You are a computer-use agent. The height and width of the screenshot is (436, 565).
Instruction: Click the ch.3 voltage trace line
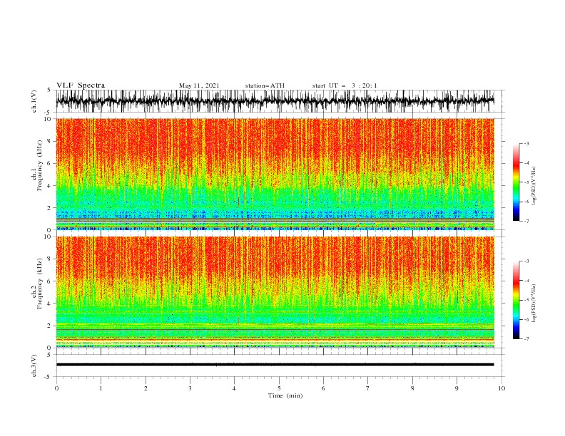pos(275,365)
